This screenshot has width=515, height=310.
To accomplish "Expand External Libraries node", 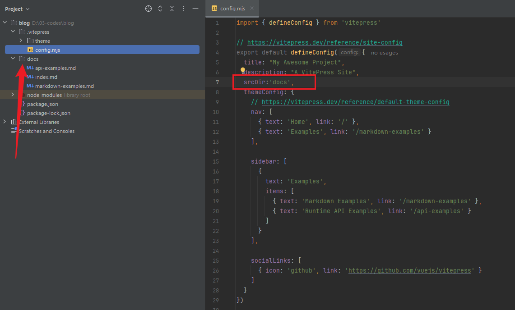I will click(x=5, y=122).
